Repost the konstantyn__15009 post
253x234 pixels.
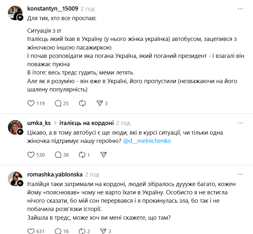82,103
